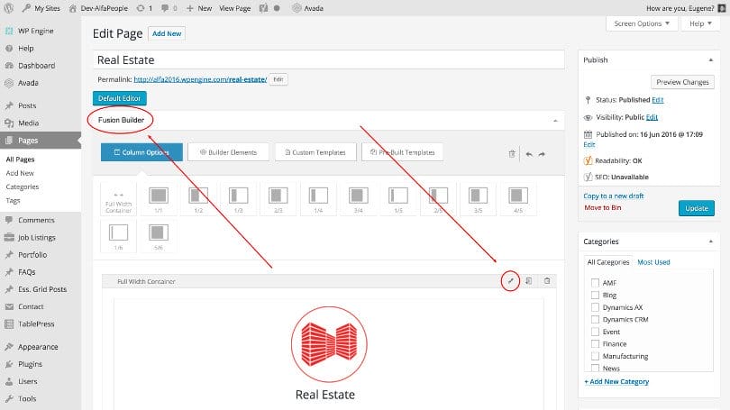Image resolution: width=730 pixels, height=410 pixels.
Task: Clone the Full Width Container via copy icon
Action: (528, 281)
